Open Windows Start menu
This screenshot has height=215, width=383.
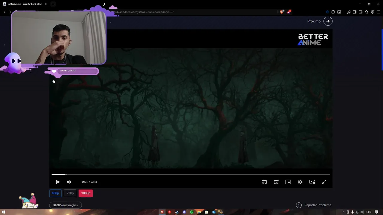(x=4, y=212)
